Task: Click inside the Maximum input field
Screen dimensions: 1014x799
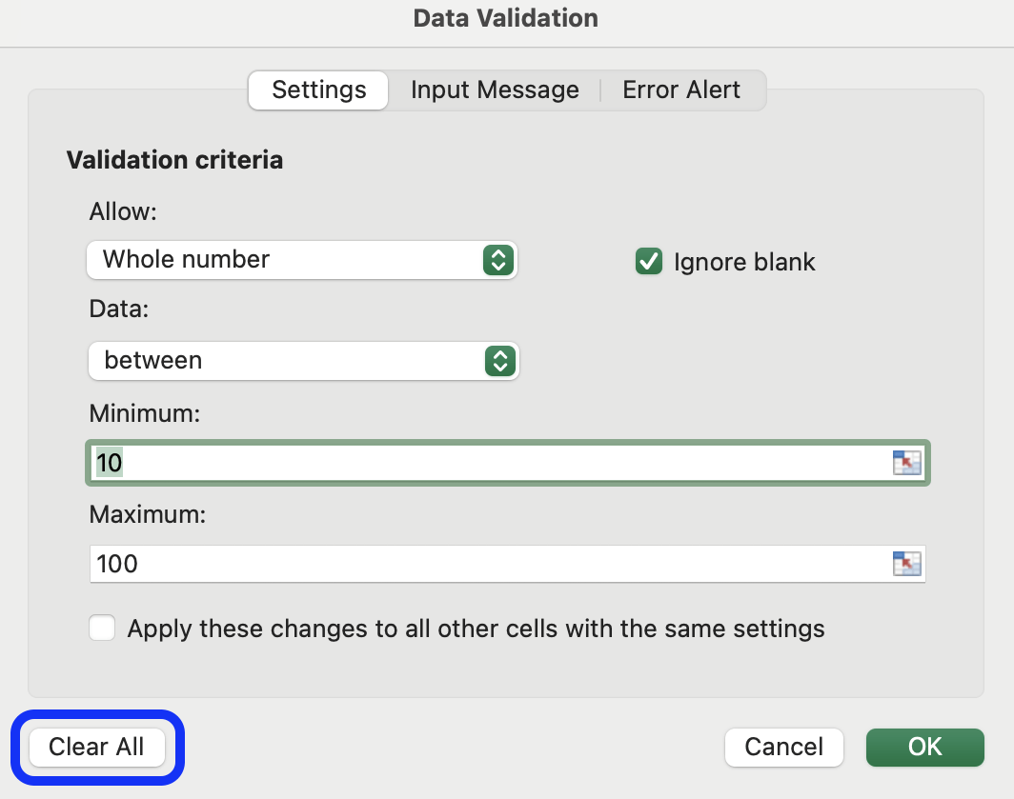Action: [x=508, y=564]
